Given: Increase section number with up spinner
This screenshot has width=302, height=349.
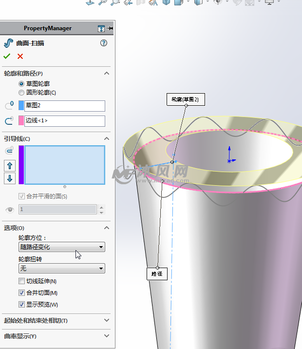Looking at the screenshot, I should 102,208.
